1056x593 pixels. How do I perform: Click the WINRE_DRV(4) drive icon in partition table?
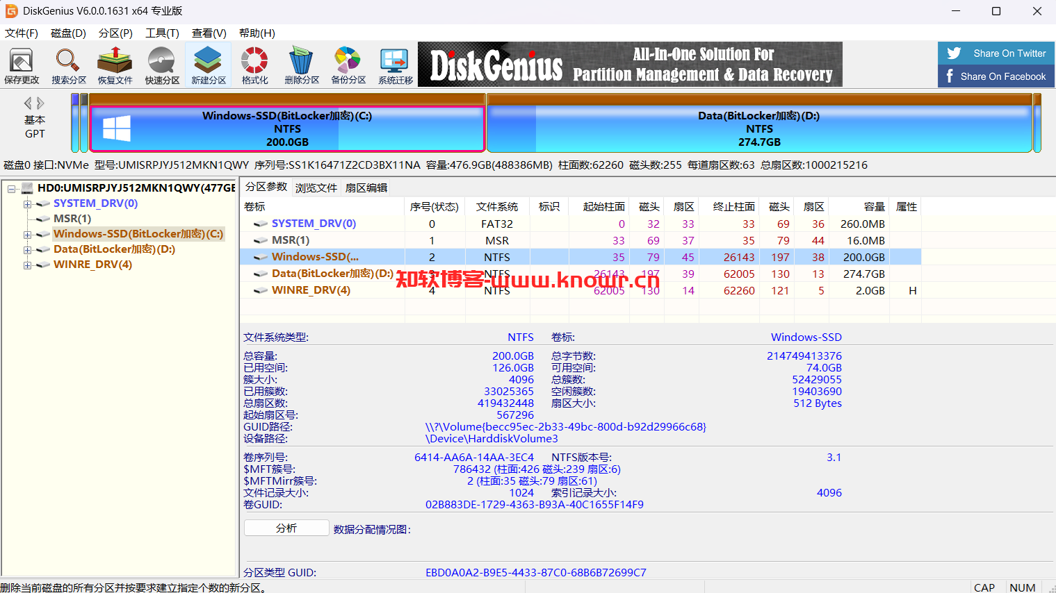point(261,290)
